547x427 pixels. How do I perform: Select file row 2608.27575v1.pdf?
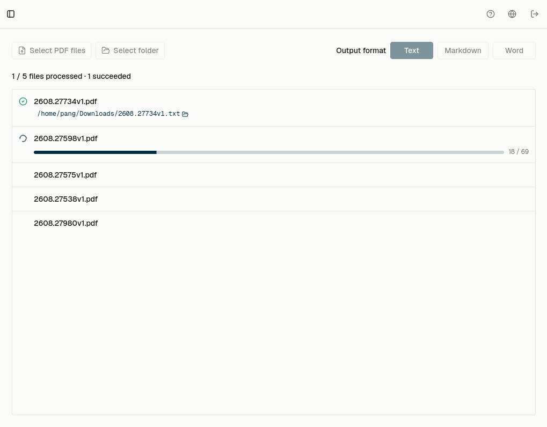click(274, 175)
